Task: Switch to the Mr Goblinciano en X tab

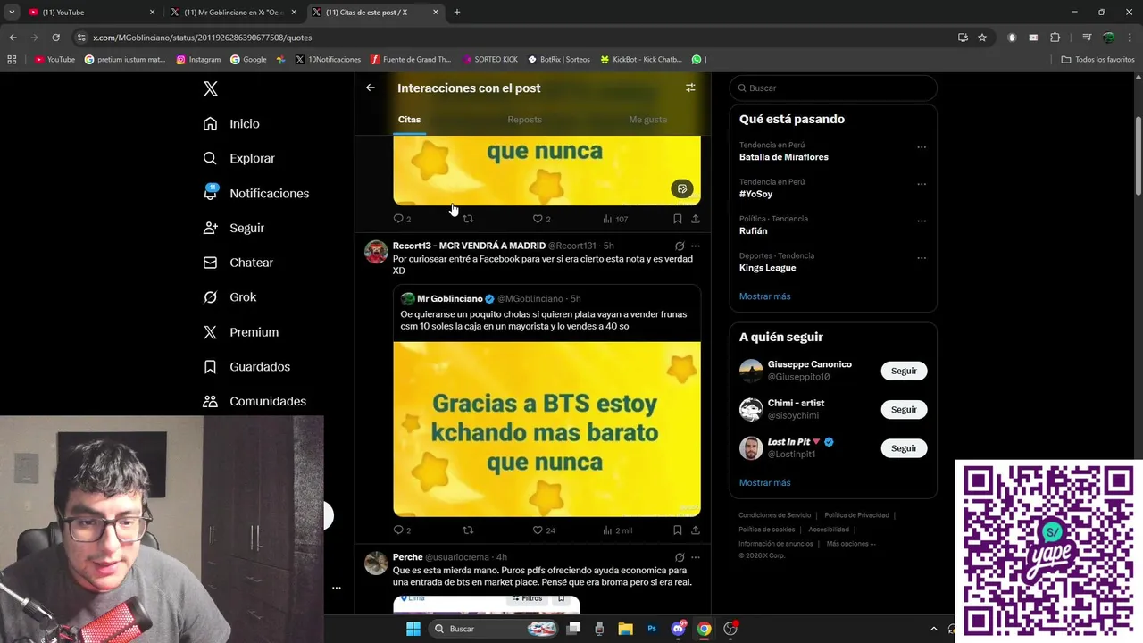Action: [x=232, y=13]
